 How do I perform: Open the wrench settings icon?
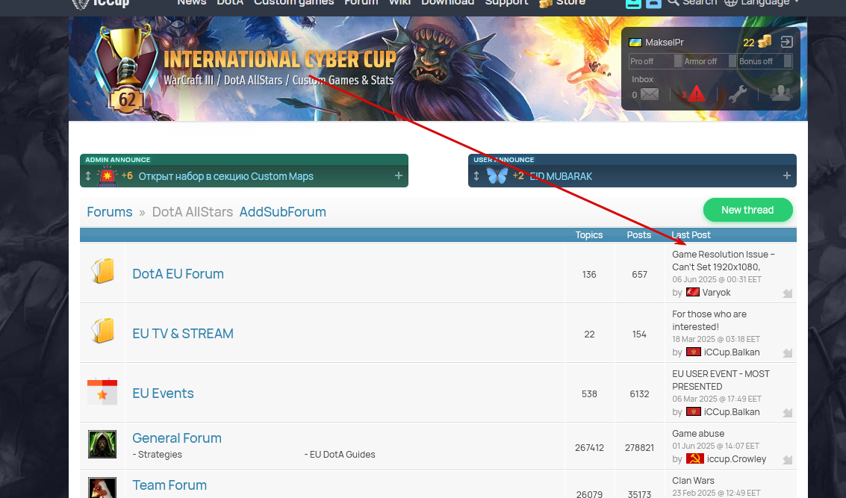coord(738,94)
